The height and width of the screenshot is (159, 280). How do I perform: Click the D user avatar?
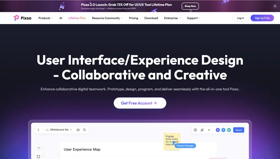point(218,130)
